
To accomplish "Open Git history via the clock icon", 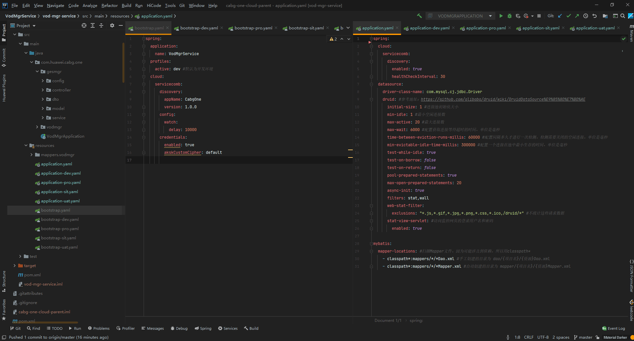I will pyautogui.click(x=586, y=16).
